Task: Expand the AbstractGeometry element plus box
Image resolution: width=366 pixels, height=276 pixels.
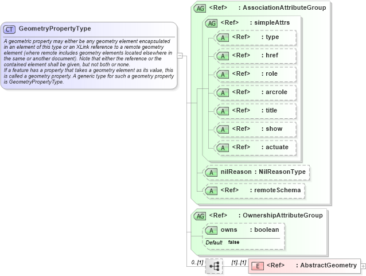Action: (x=363, y=266)
